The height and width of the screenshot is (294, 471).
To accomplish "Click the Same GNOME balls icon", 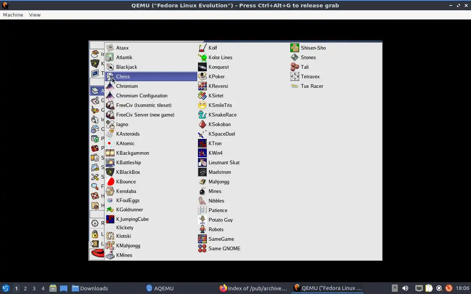I will [202, 248].
